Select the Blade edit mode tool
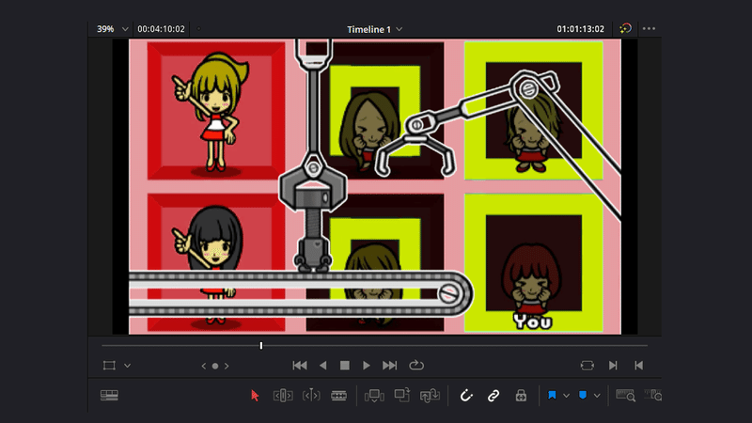752x423 pixels. 338,396
